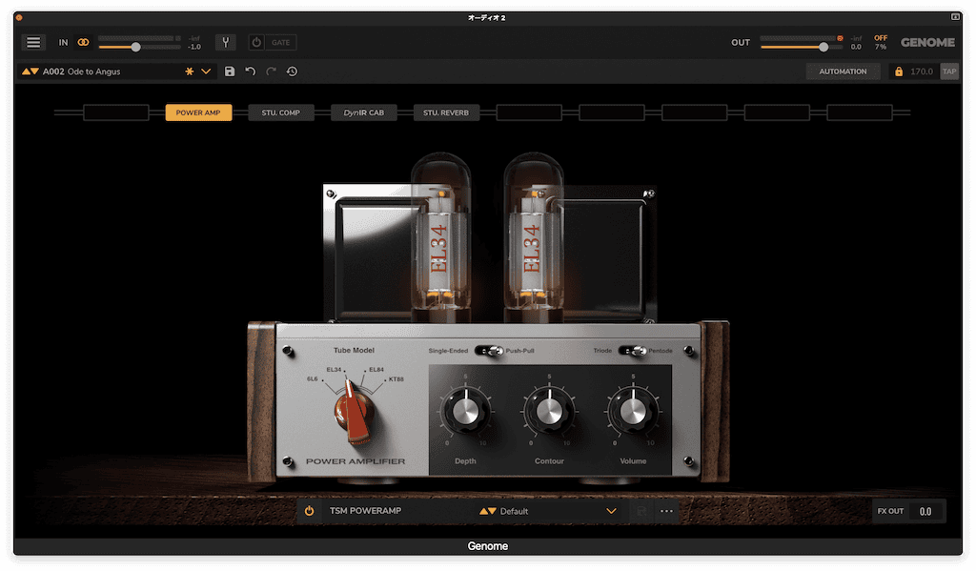Image resolution: width=976 pixels, height=571 pixels.
Task: Select the DynIR CAB slot
Action: pyautogui.click(x=363, y=112)
